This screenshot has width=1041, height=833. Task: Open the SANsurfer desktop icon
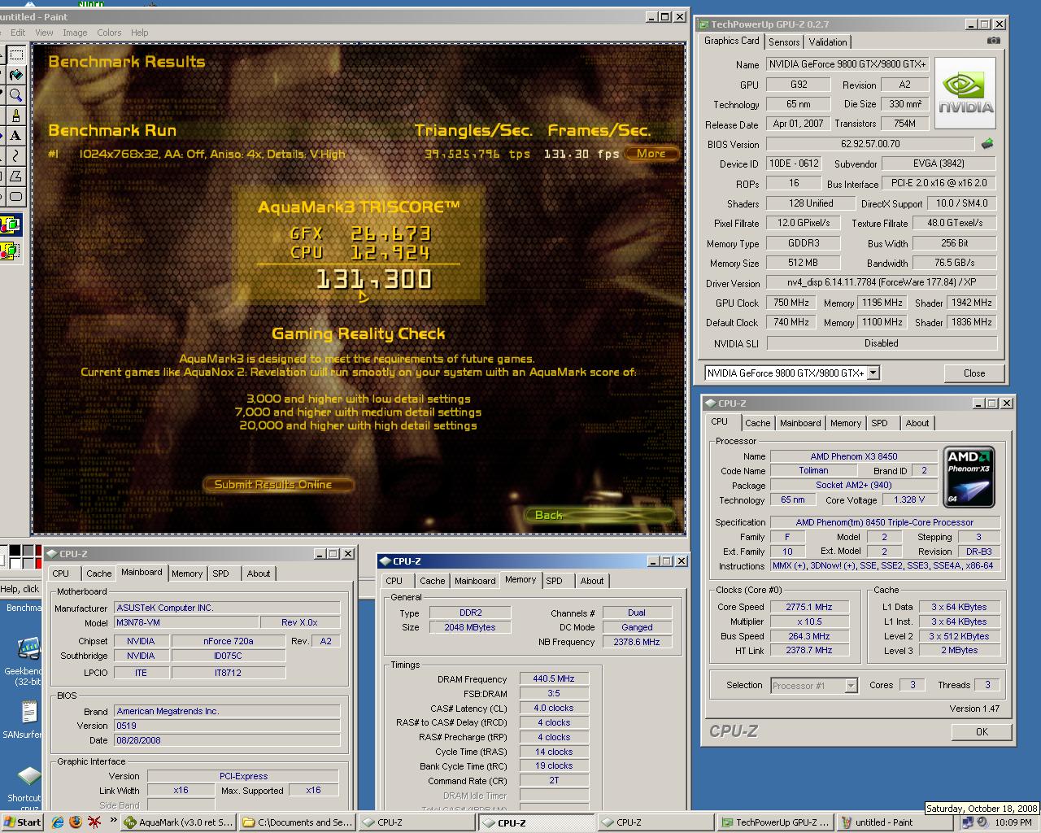point(27,720)
